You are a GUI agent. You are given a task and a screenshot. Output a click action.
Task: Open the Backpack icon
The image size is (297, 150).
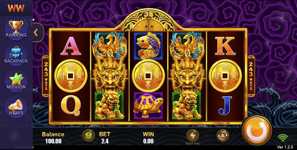point(16,55)
